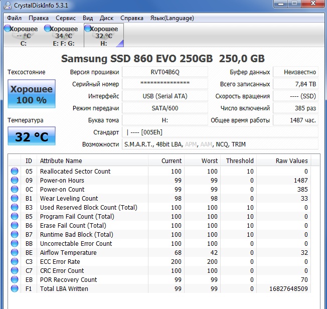Click the Техсостояние label

(x=26, y=72)
